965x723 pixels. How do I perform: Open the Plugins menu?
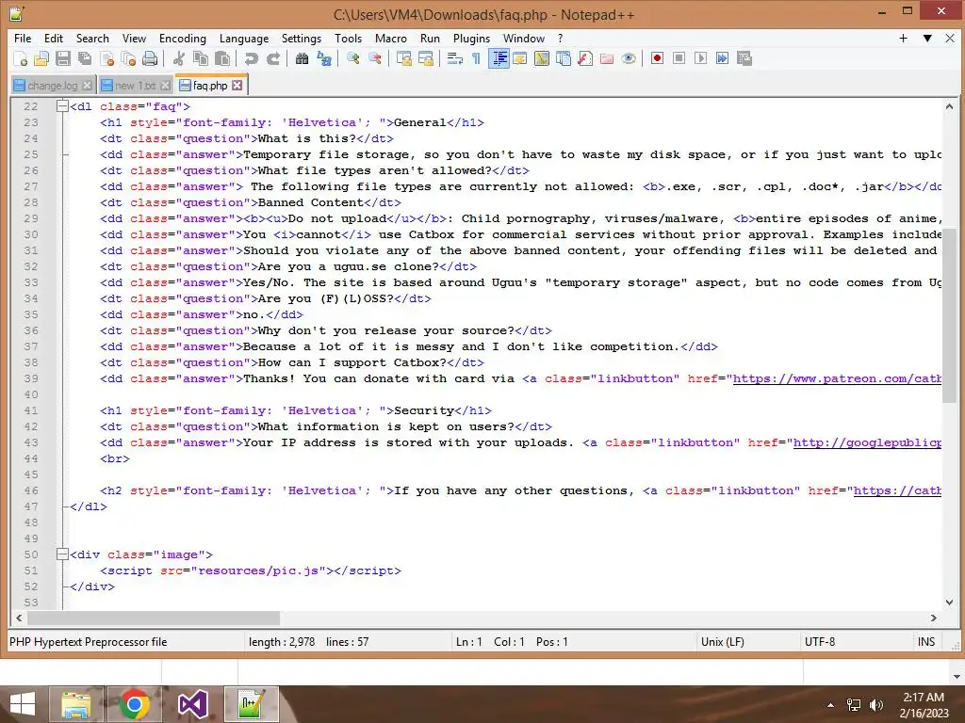coord(471,38)
